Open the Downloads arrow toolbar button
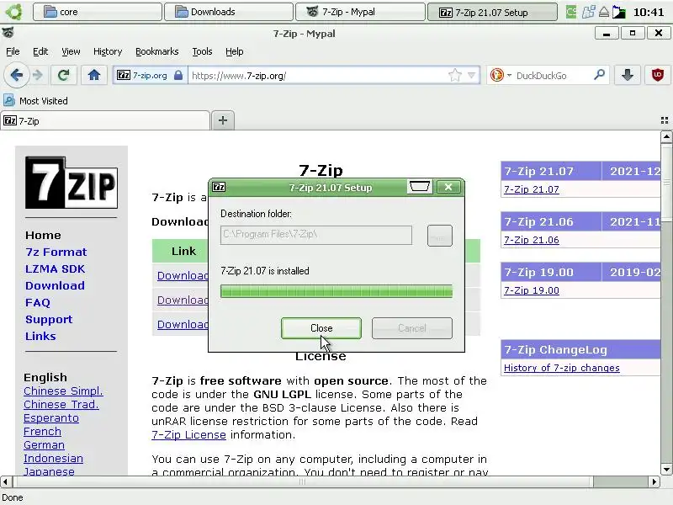 (627, 75)
